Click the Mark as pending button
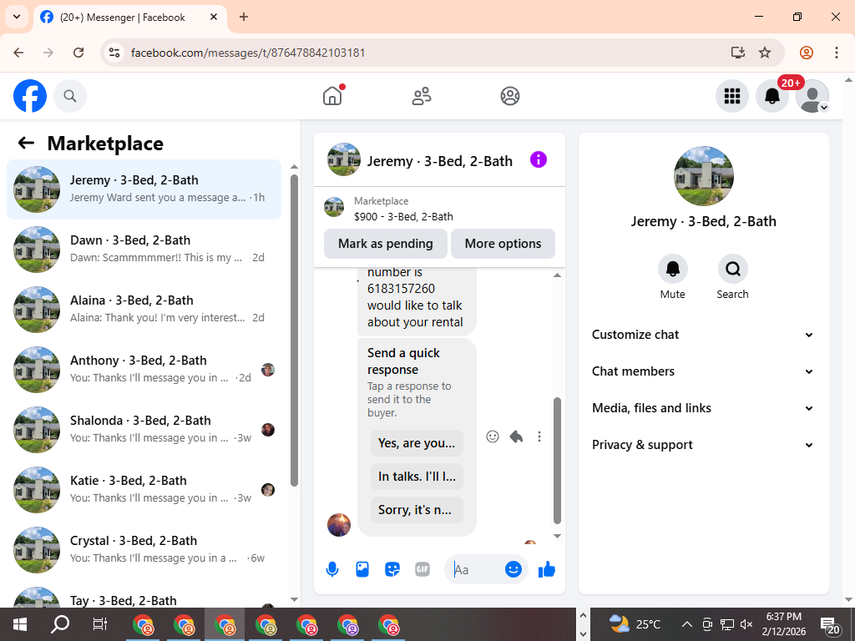The image size is (855, 641). [386, 244]
